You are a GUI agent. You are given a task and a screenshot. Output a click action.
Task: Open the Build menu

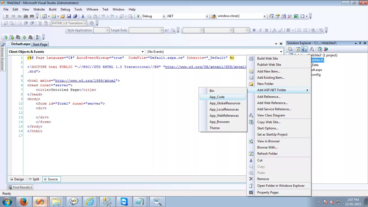[53, 9]
